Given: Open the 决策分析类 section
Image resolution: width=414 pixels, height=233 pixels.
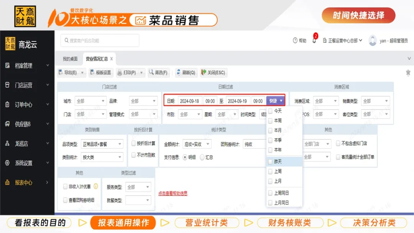Looking at the screenshot, I should [374, 223].
